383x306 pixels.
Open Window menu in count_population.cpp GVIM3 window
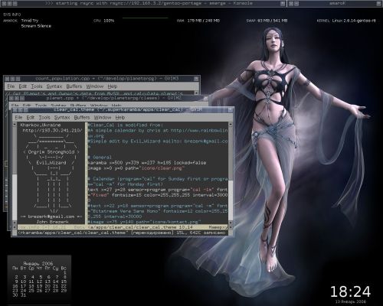(x=95, y=86)
